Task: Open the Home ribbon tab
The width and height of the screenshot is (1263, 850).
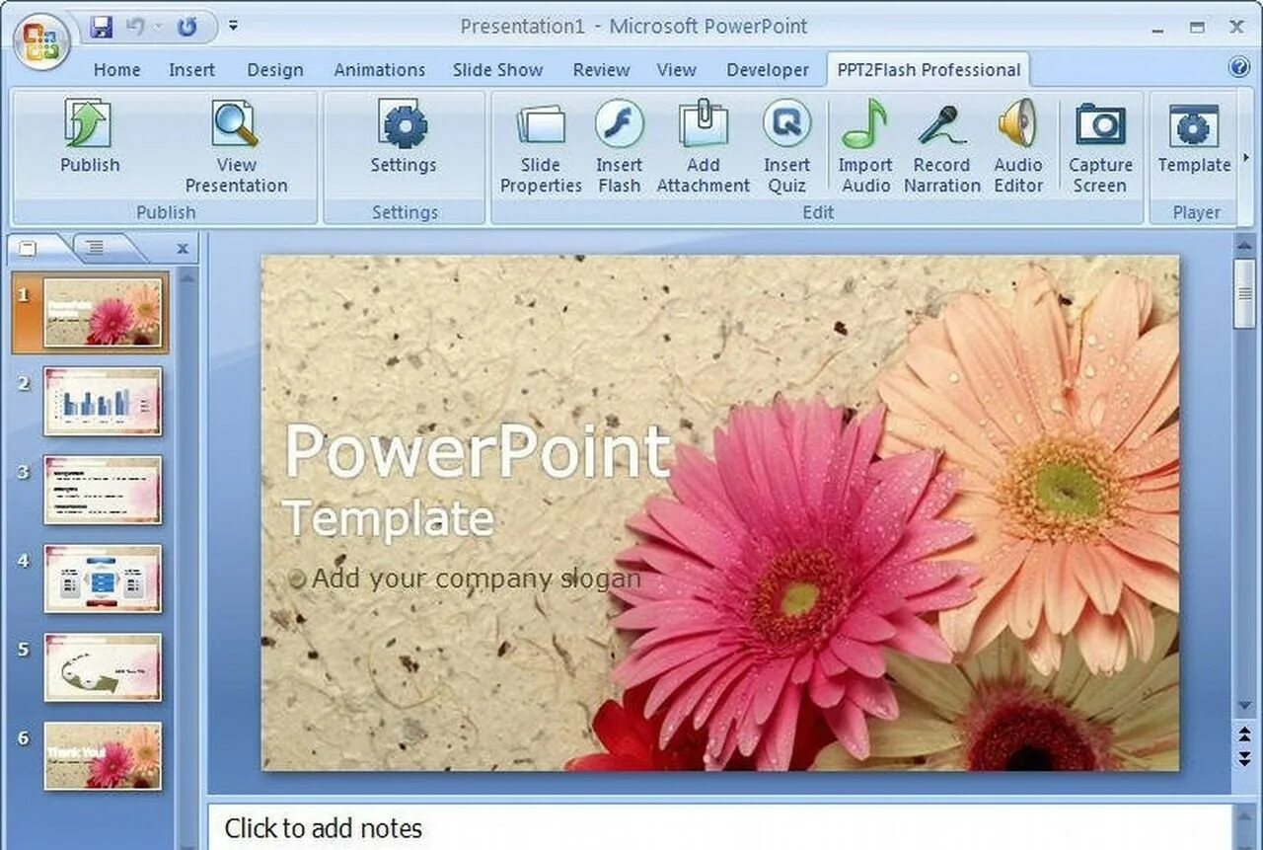Action: coord(116,70)
